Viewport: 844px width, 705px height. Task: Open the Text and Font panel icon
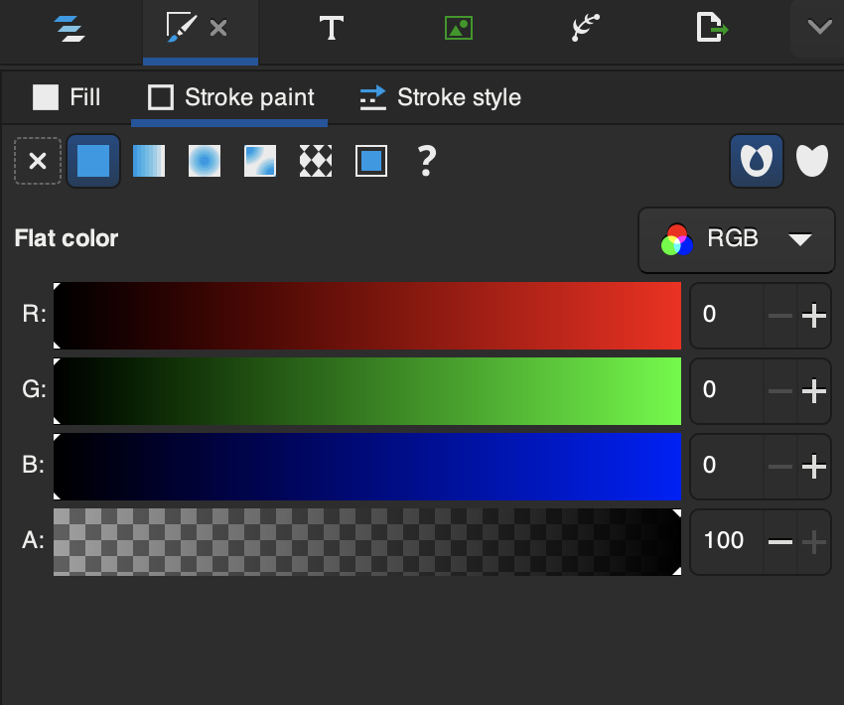click(331, 28)
